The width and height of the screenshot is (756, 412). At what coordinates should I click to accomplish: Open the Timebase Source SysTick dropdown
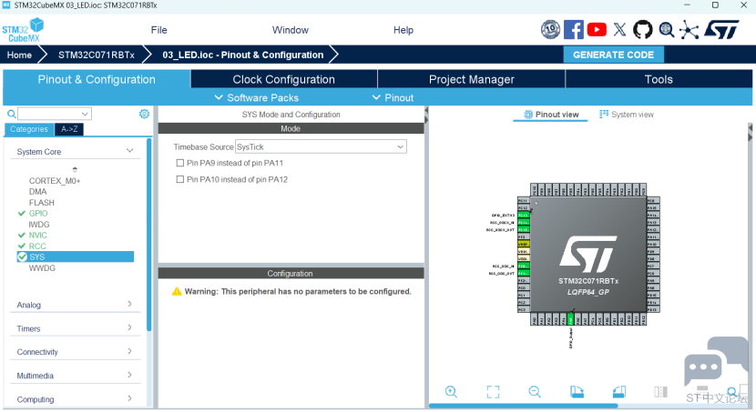click(x=321, y=146)
